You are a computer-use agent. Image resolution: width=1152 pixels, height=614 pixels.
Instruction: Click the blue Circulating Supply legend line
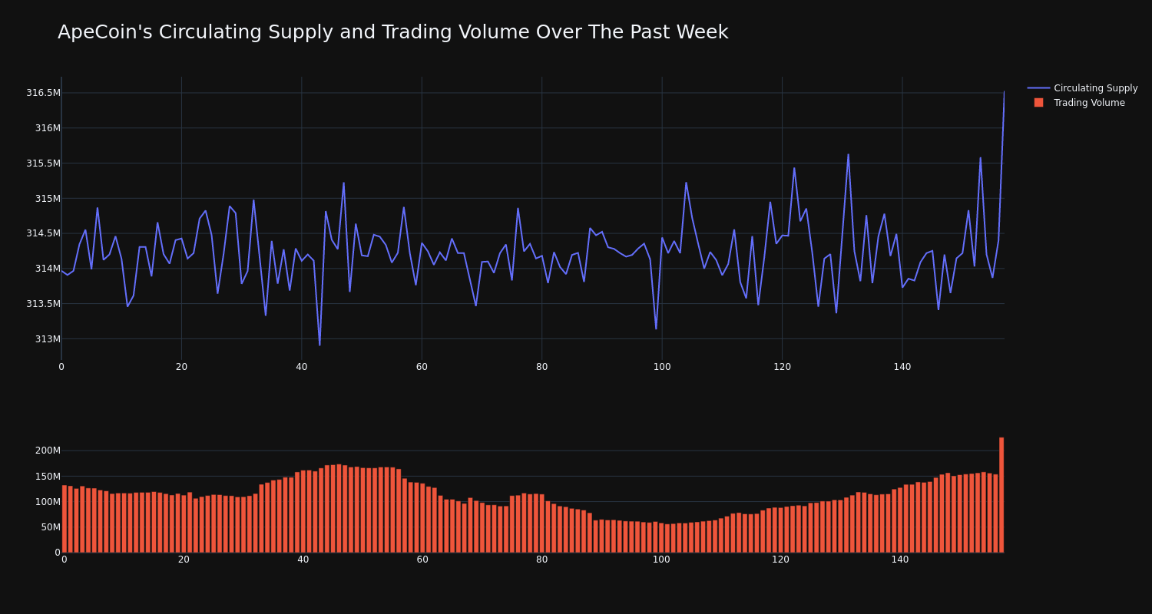[1038, 88]
